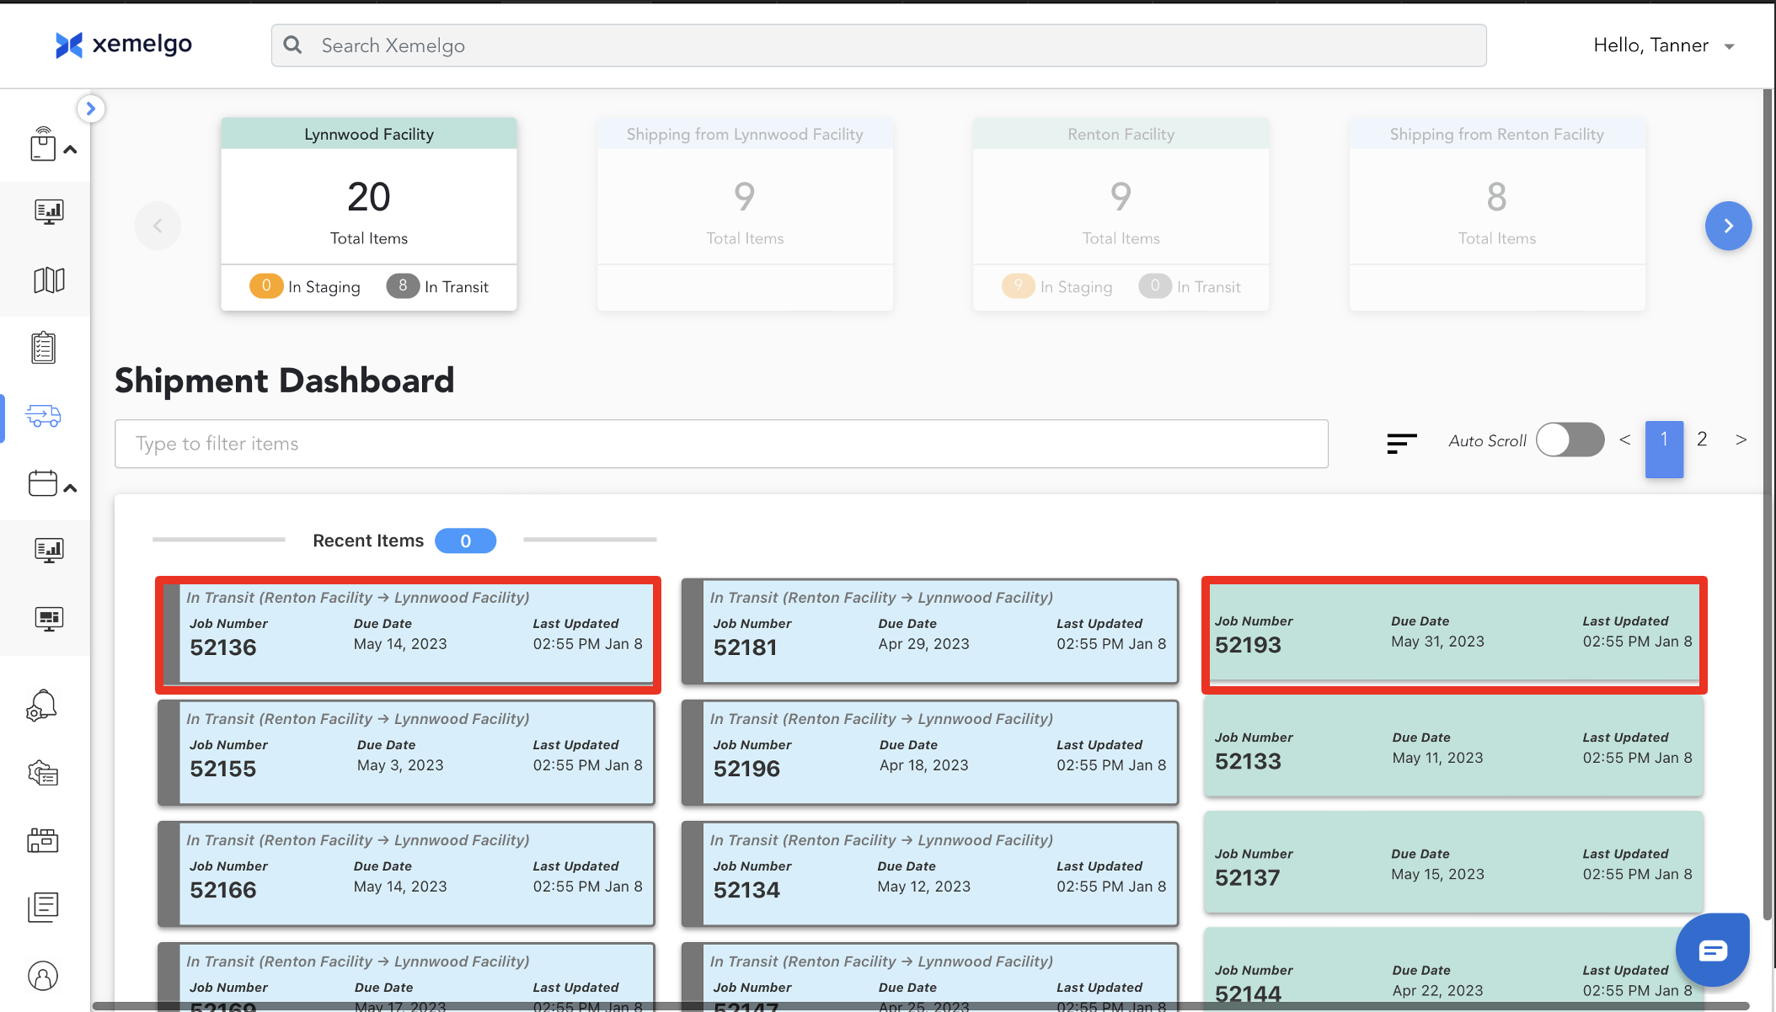1776x1012 pixels.
Task: Collapse the calendar sidebar group
Action: (x=71, y=487)
